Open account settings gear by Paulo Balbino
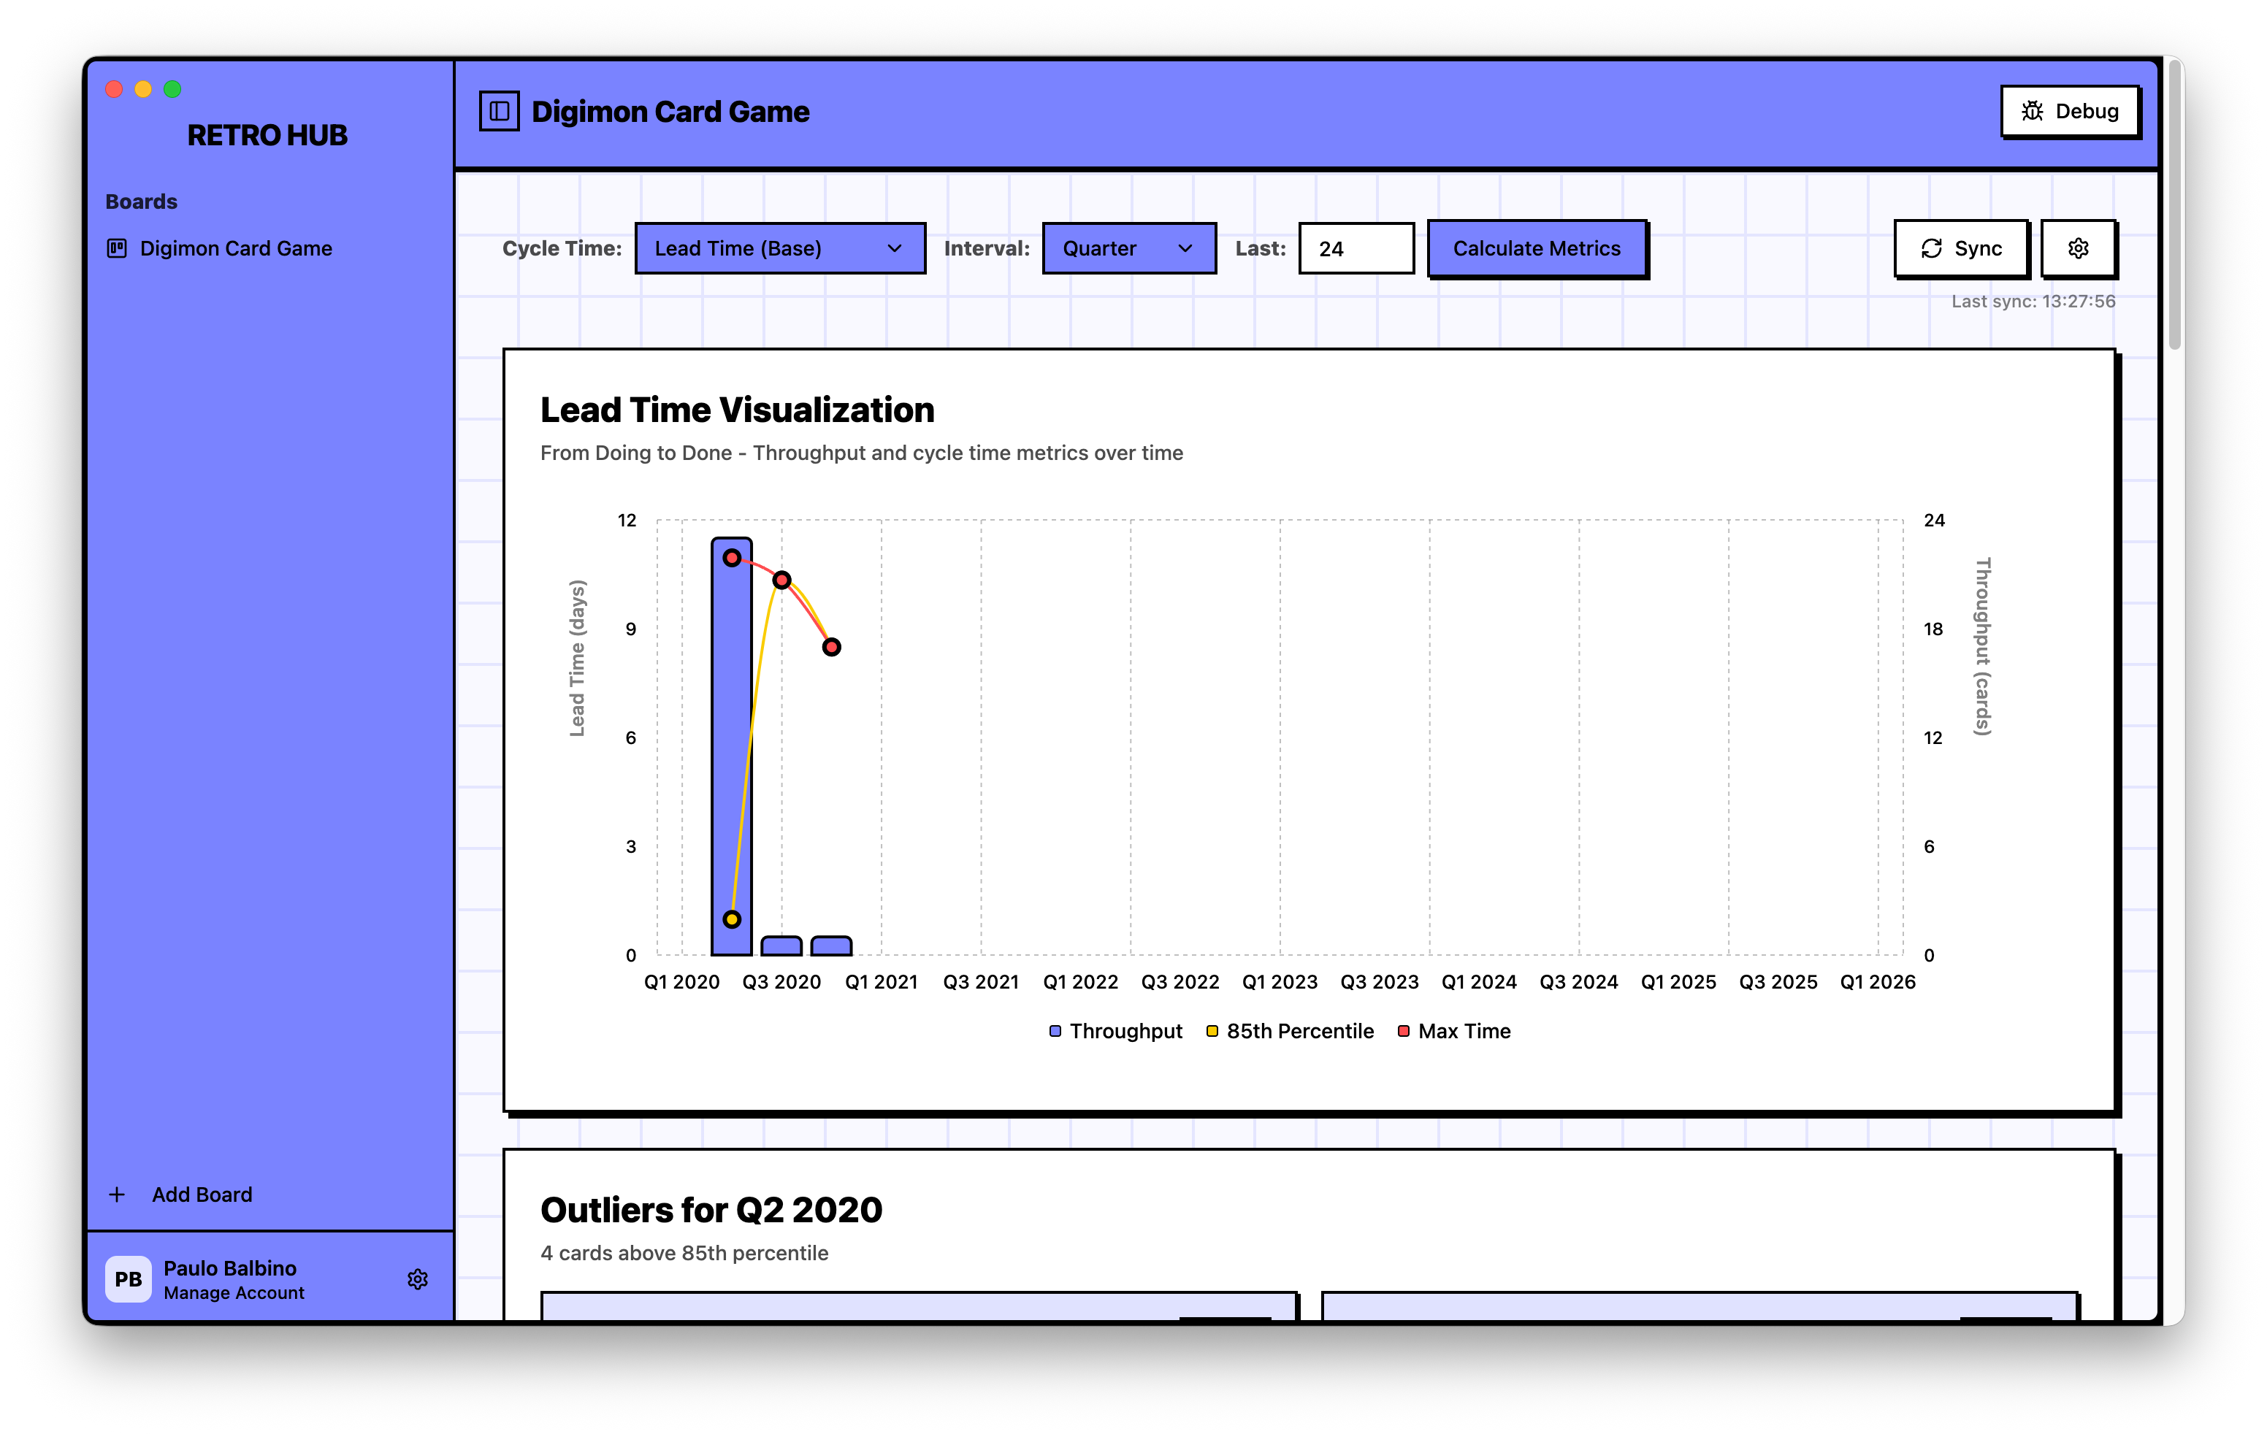Viewport: 2267px width, 1434px height. pyautogui.click(x=417, y=1278)
